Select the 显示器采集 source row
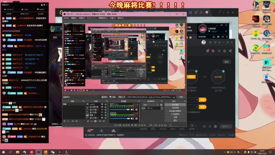The height and width of the screenshot is (155, 275). [x=97, y=107]
